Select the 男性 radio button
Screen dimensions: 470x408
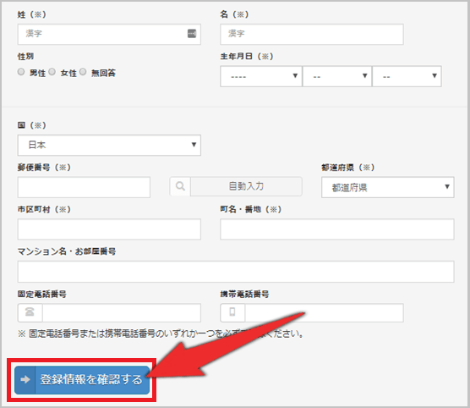tap(21, 71)
